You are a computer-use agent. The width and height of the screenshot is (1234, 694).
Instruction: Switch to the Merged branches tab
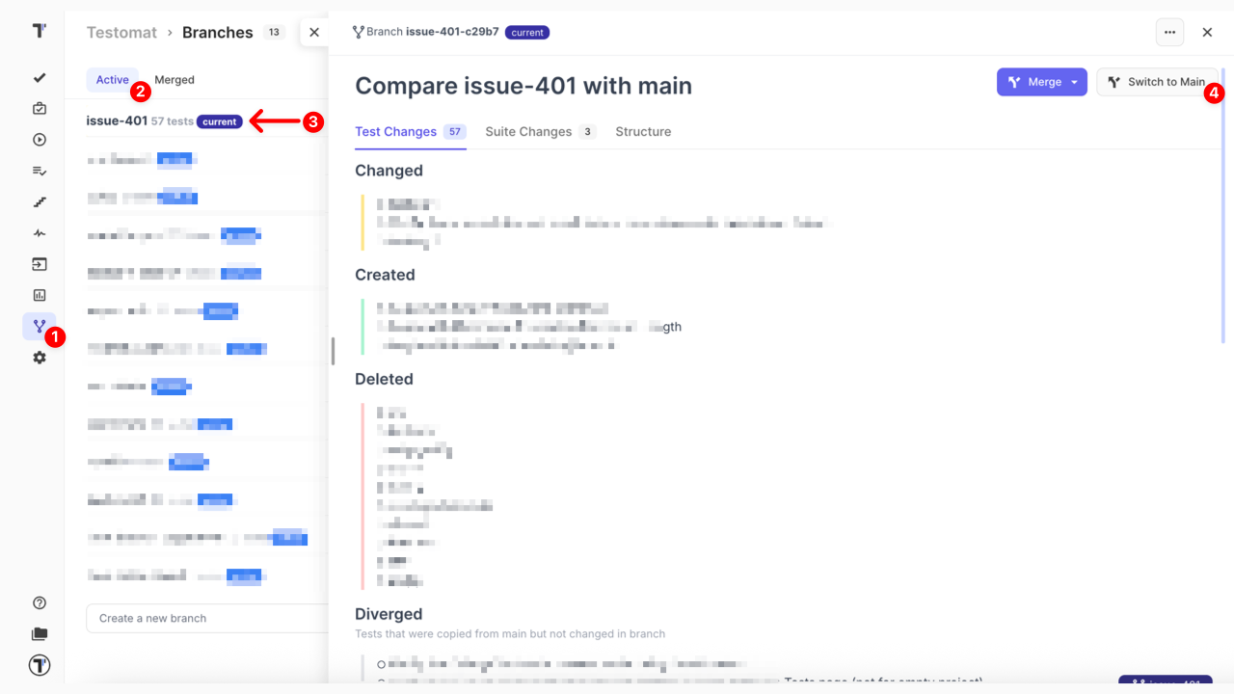(x=174, y=80)
